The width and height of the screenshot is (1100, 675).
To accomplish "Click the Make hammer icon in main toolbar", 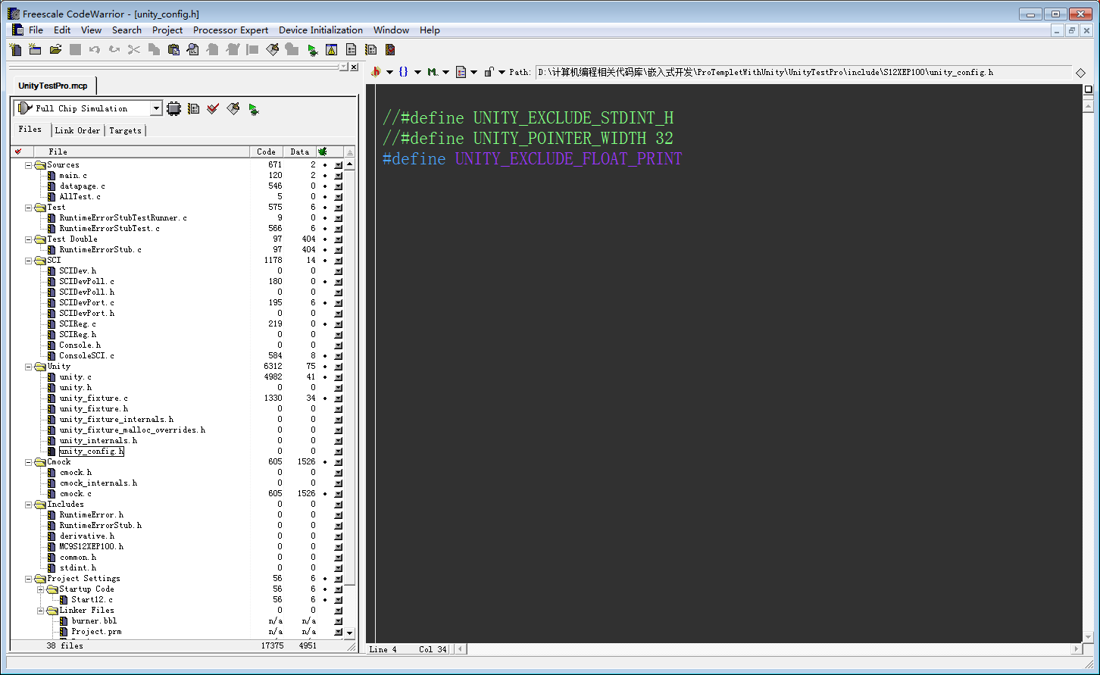I will (272, 50).
